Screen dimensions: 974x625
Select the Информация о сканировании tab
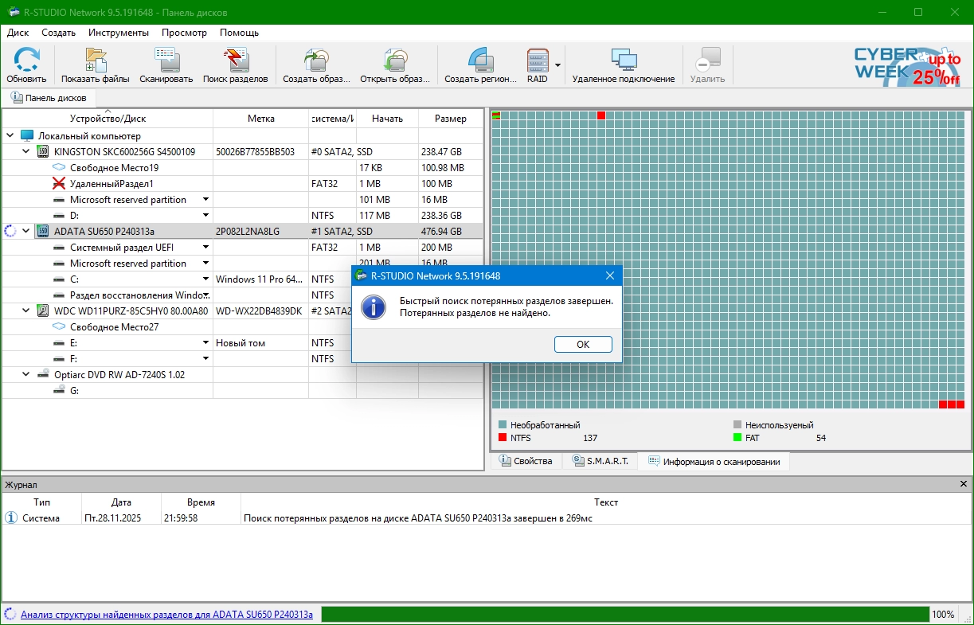tap(714, 461)
